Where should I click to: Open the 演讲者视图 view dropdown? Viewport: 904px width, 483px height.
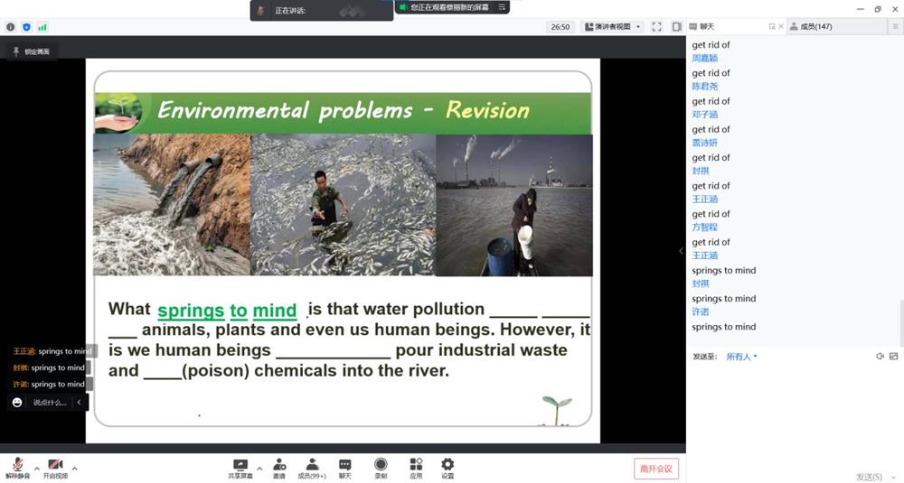[612, 27]
